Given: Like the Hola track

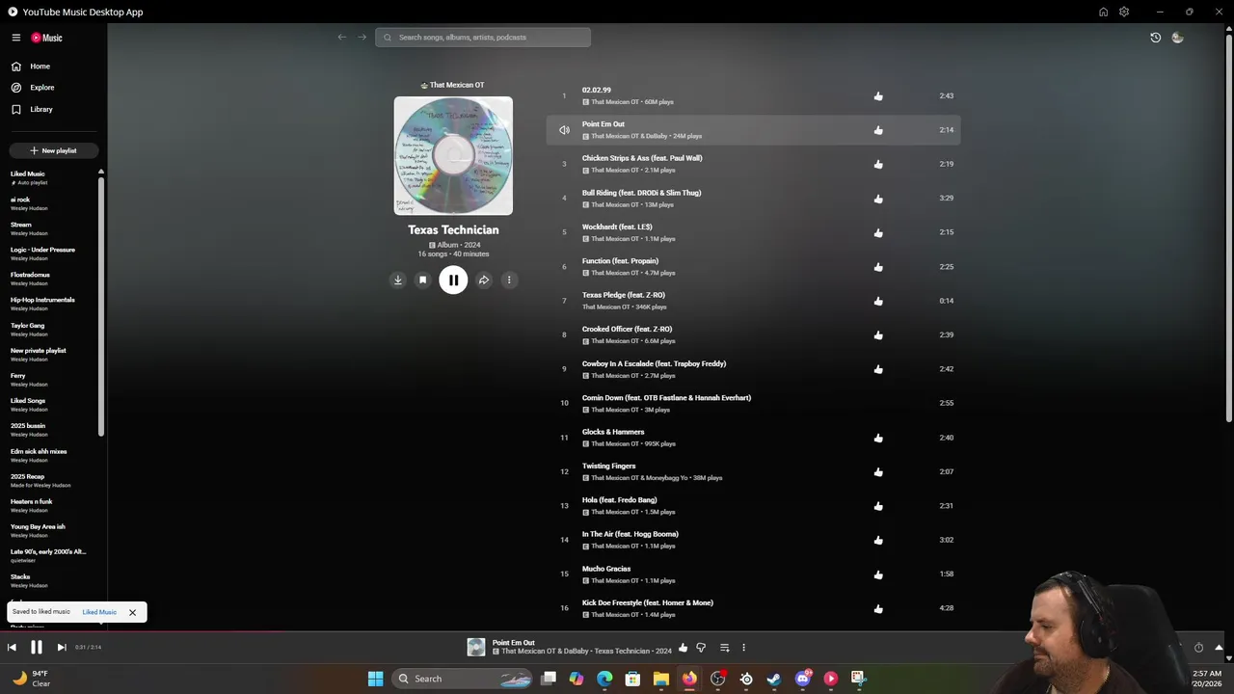Looking at the screenshot, I should tap(878, 506).
